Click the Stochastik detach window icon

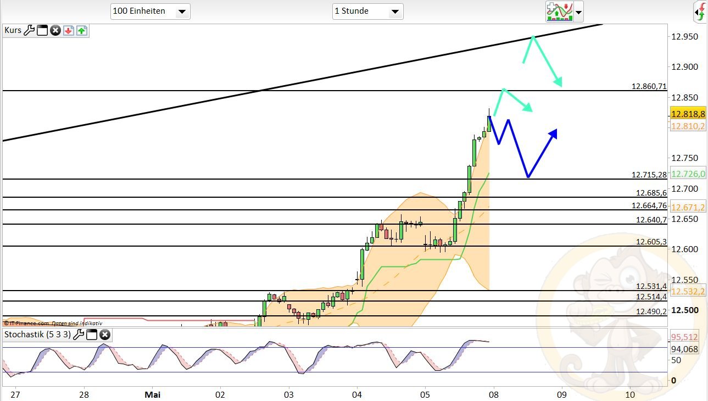pos(91,335)
